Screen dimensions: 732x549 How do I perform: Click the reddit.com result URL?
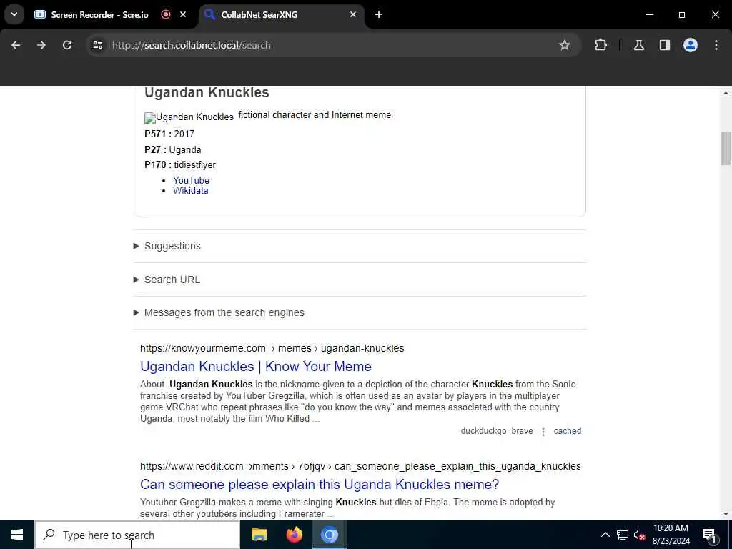click(360, 466)
